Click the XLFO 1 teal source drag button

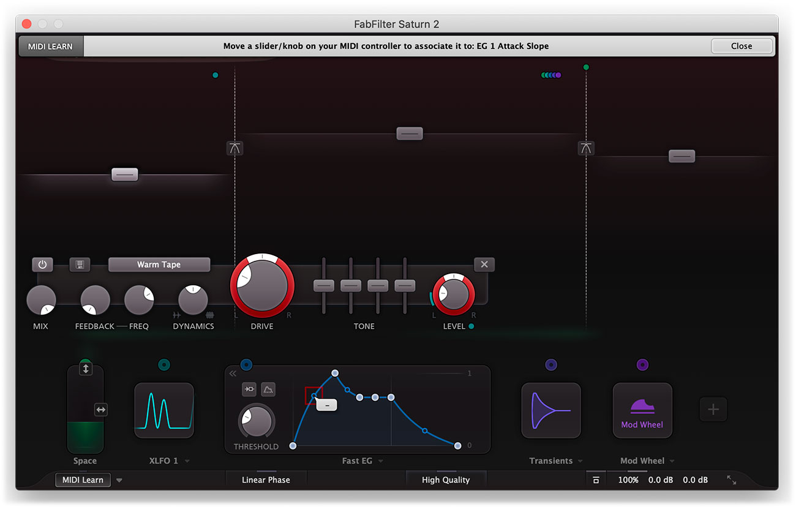(x=164, y=365)
